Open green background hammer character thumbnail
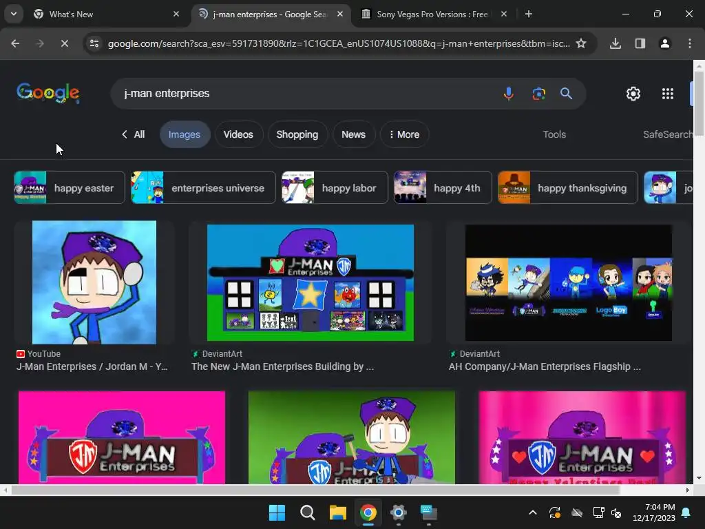 click(x=352, y=437)
